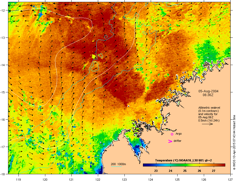Click the longitude axis label '124'
The width and height of the screenshot is (236, 182).
[151, 179]
